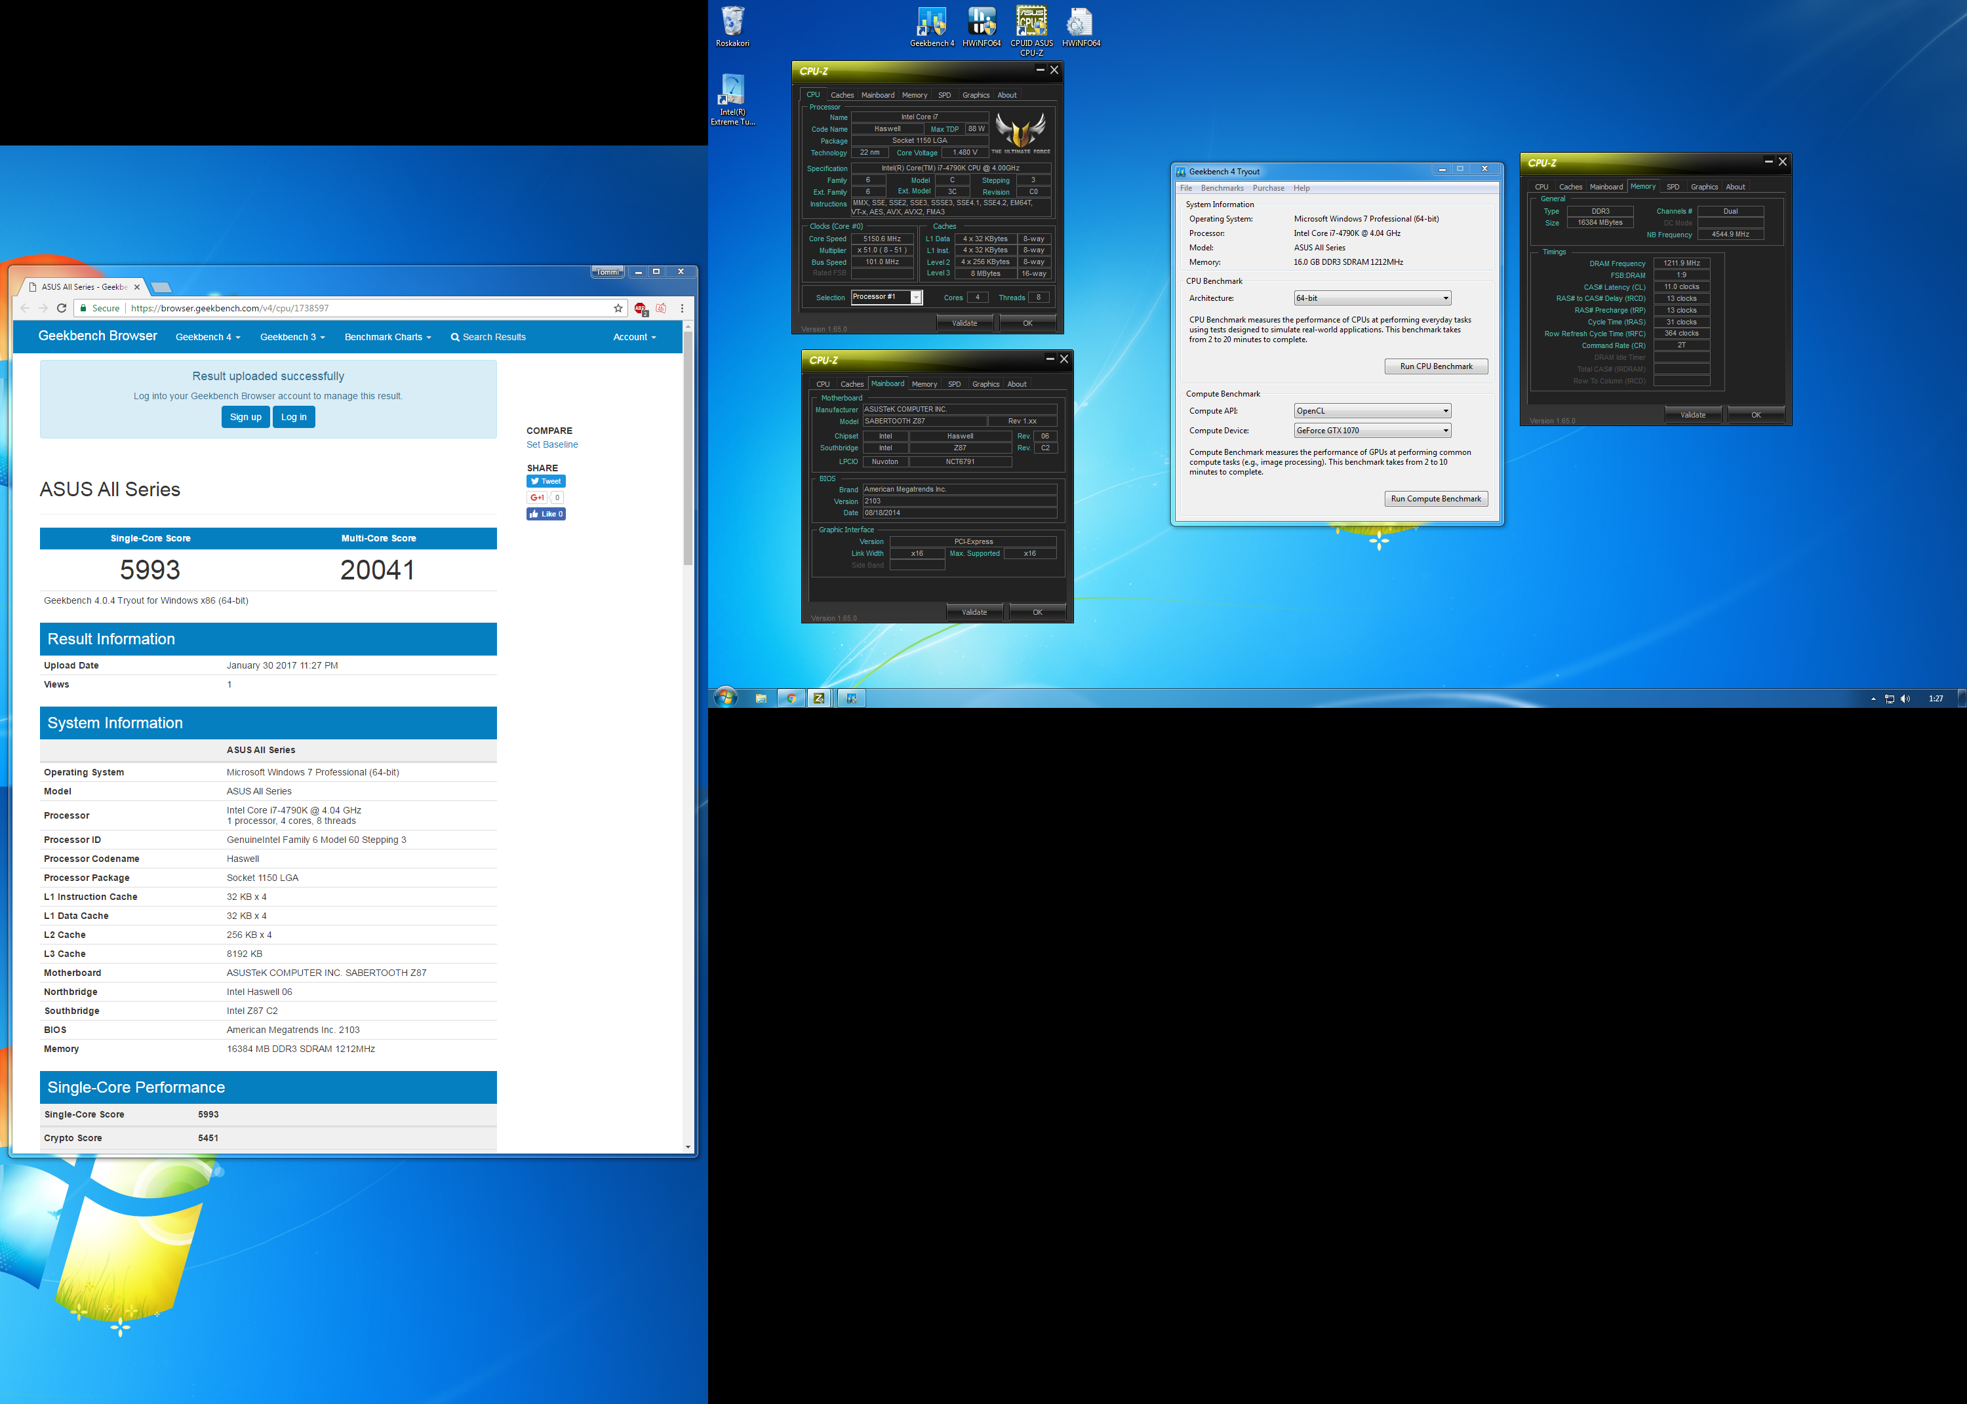The height and width of the screenshot is (1404, 1967).
Task: Click the Log in button
Action: [294, 417]
